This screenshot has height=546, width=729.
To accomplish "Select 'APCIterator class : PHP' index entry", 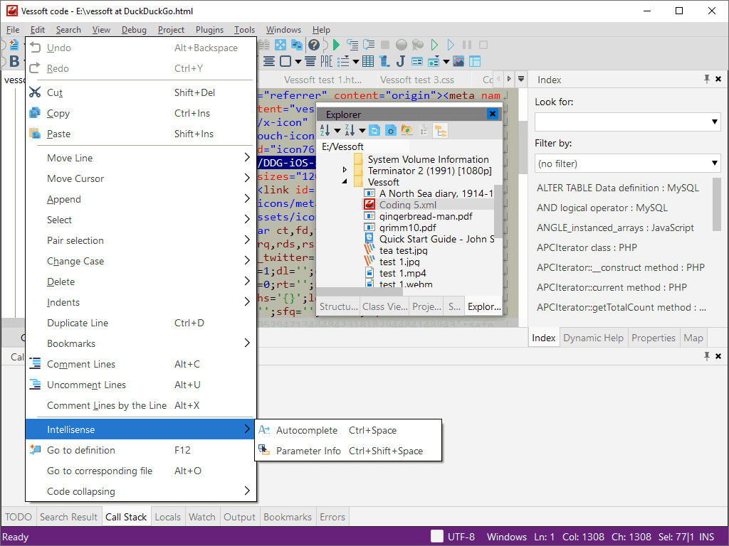I will pyautogui.click(x=587, y=248).
